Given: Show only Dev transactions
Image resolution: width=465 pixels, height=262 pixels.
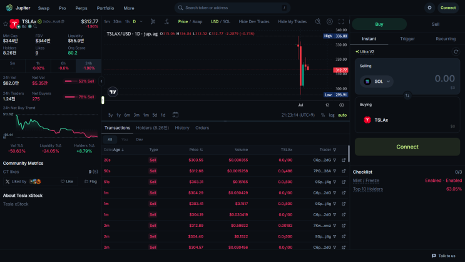Looking at the screenshot, I should click(x=140, y=139).
